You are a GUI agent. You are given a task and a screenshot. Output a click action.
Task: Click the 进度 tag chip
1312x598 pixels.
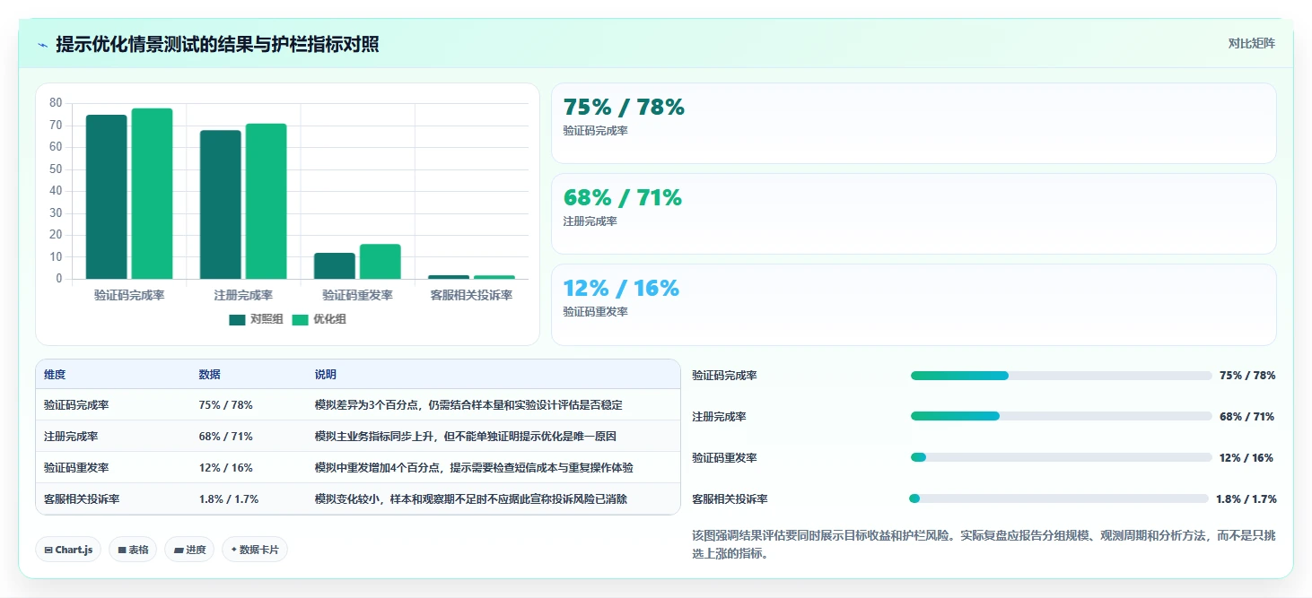tap(189, 550)
